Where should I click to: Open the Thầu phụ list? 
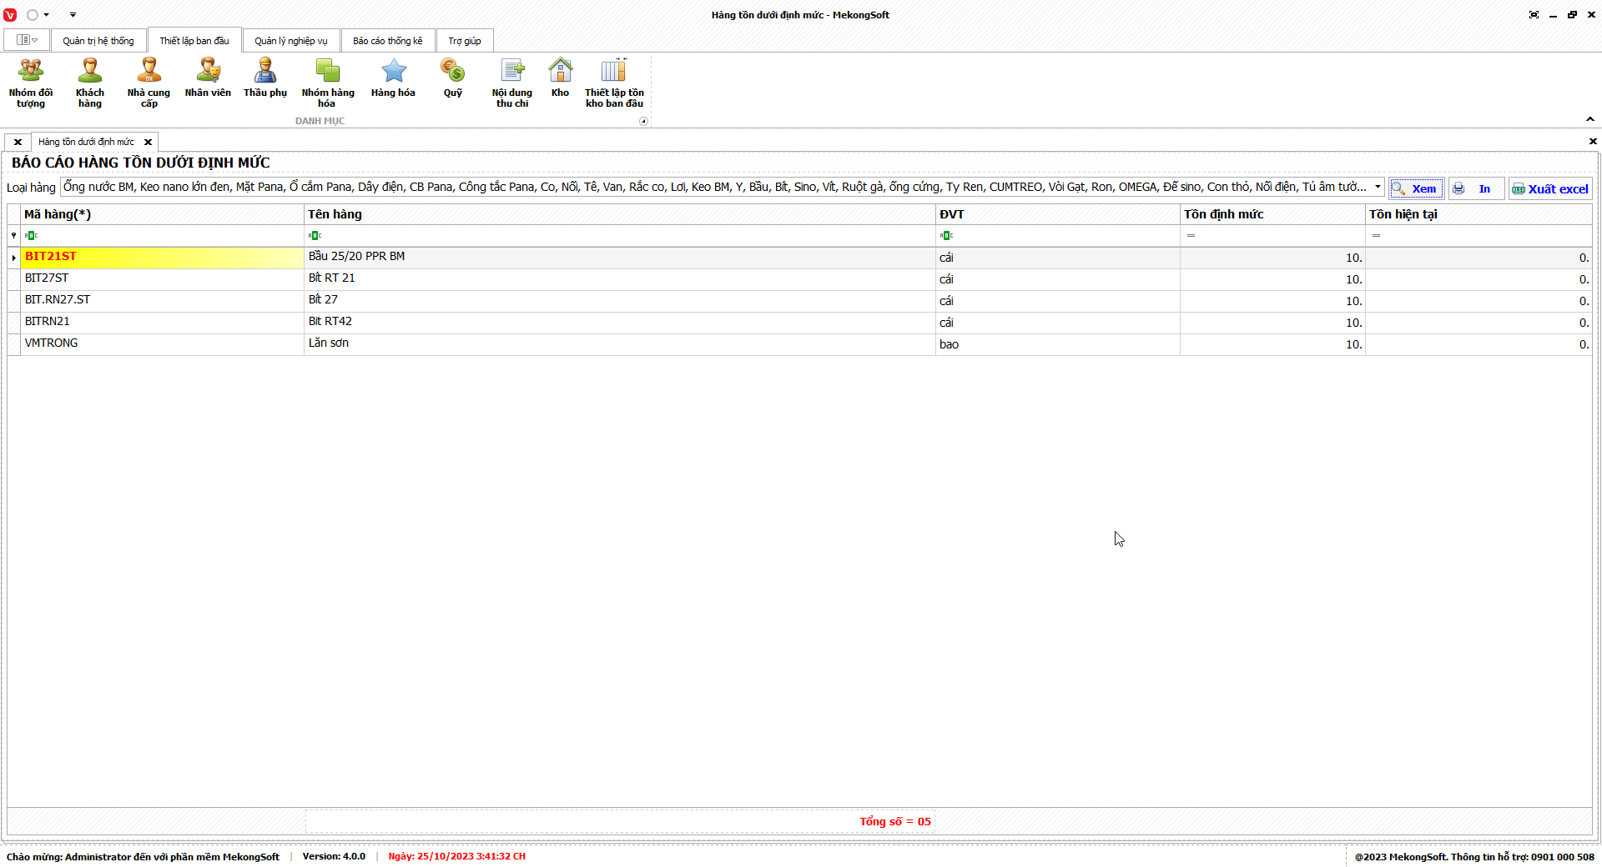click(265, 79)
